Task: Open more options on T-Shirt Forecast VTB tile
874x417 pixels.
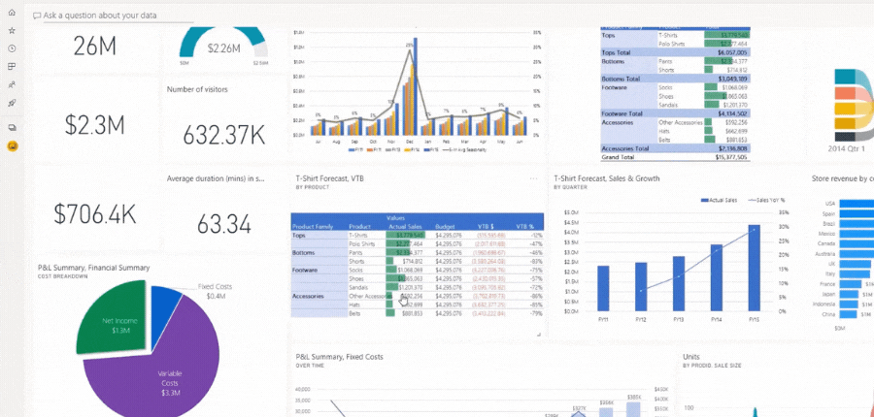Action: (x=533, y=178)
